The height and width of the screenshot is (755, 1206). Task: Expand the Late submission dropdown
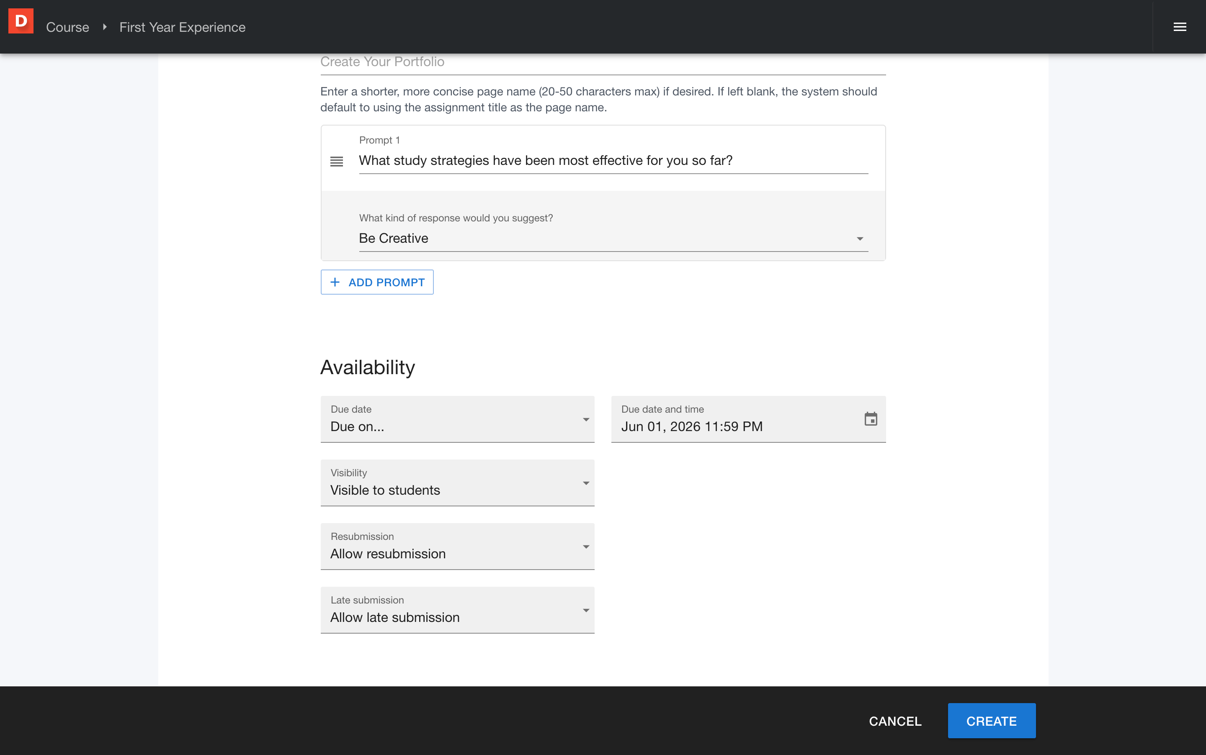[457, 610]
